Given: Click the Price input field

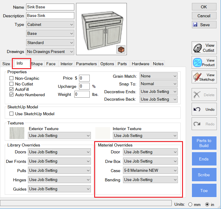Looking at the screenshot, I should point(84,78).
